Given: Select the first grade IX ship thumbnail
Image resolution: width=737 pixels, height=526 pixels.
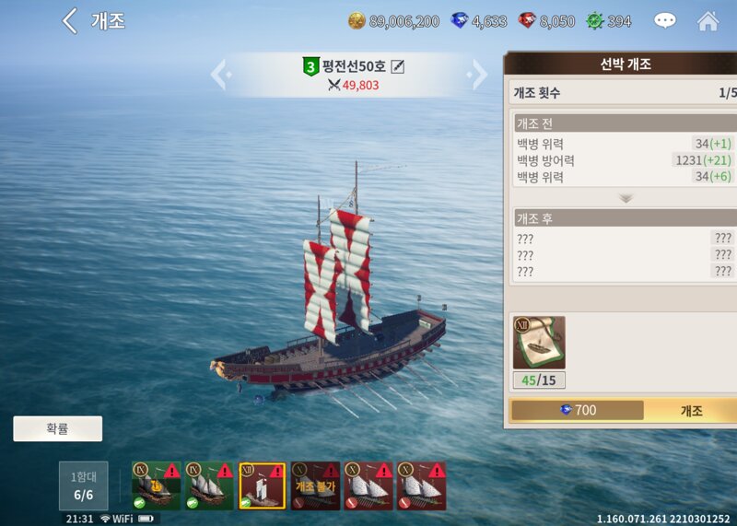Looking at the screenshot, I should [x=156, y=486].
